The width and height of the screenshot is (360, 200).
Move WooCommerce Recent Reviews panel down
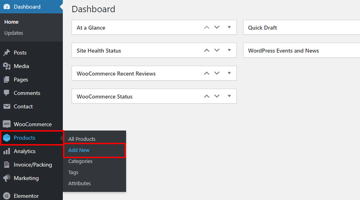pyautogui.click(x=217, y=73)
